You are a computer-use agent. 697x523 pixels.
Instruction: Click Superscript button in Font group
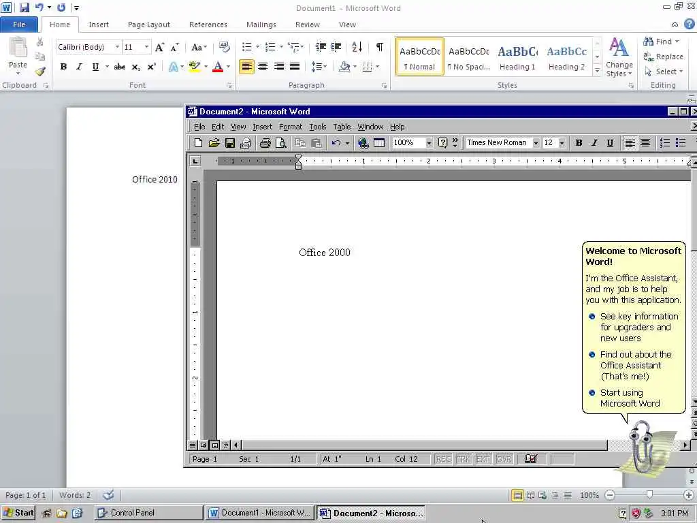tap(152, 67)
